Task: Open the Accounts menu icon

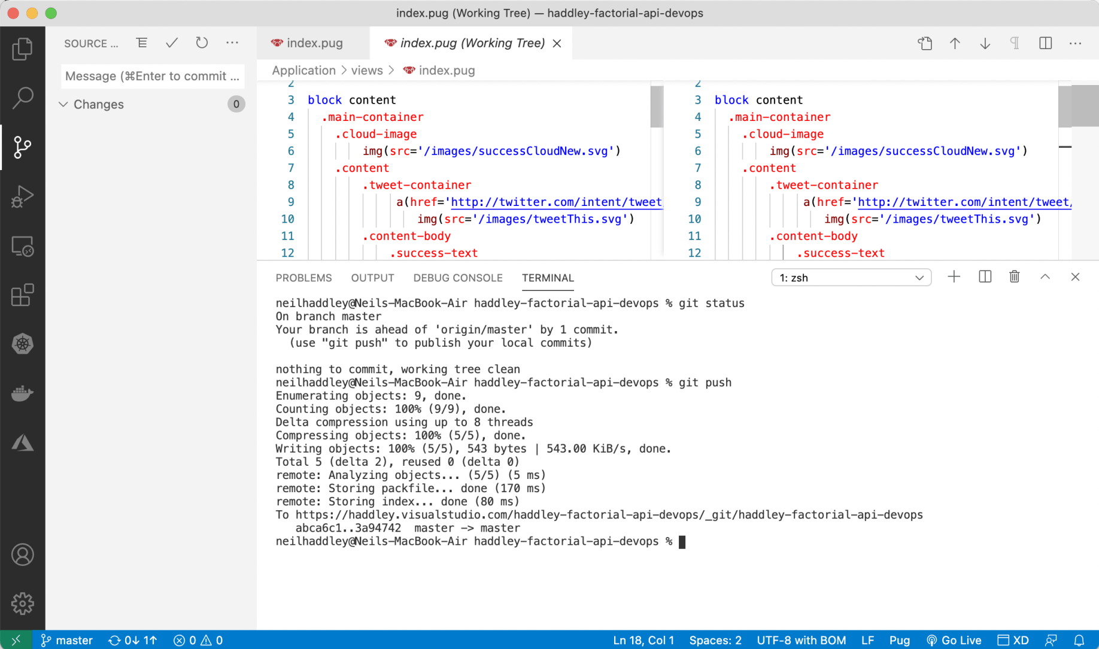Action: (x=22, y=555)
